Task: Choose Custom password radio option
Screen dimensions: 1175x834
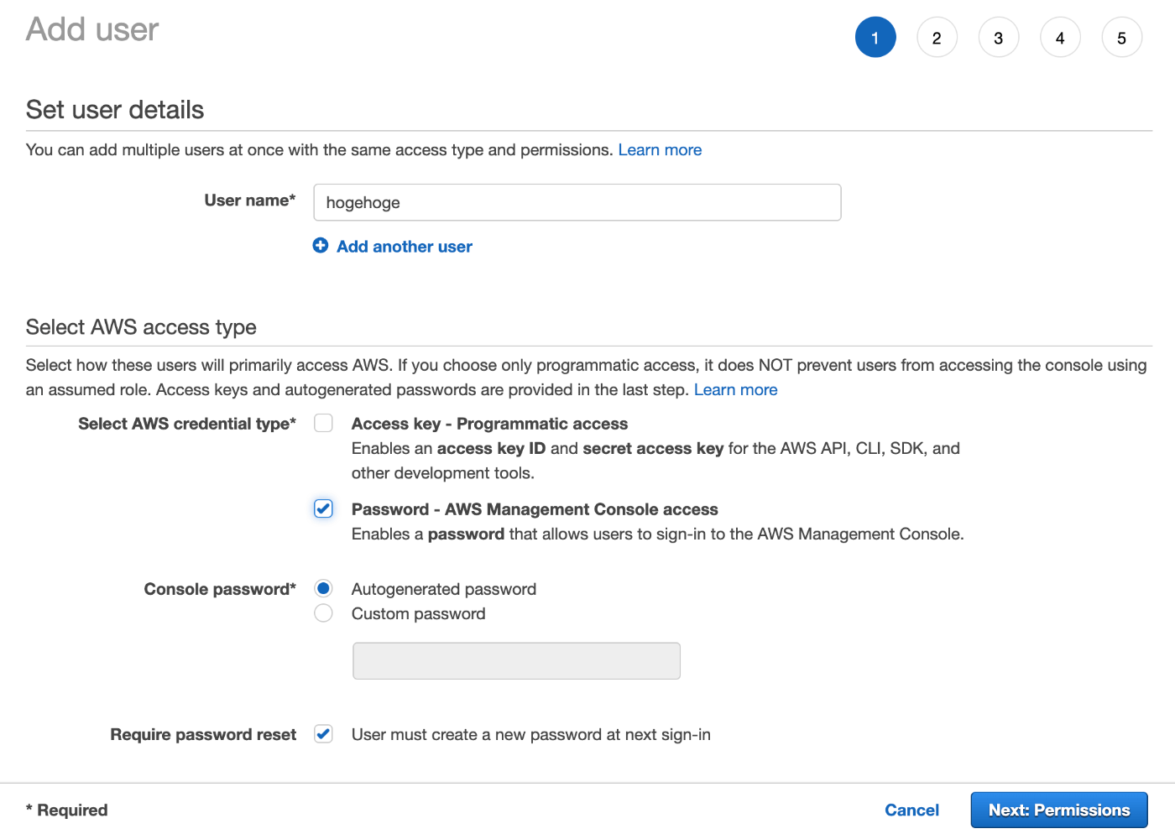Action: [x=323, y=613]
